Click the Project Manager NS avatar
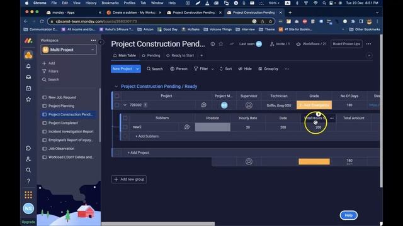This screenshot has width=403, height=226. [224, 105]
